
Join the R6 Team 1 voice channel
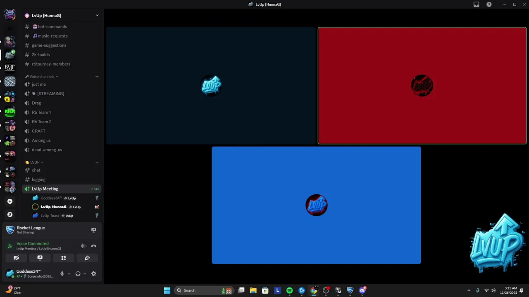click(62, 112)
